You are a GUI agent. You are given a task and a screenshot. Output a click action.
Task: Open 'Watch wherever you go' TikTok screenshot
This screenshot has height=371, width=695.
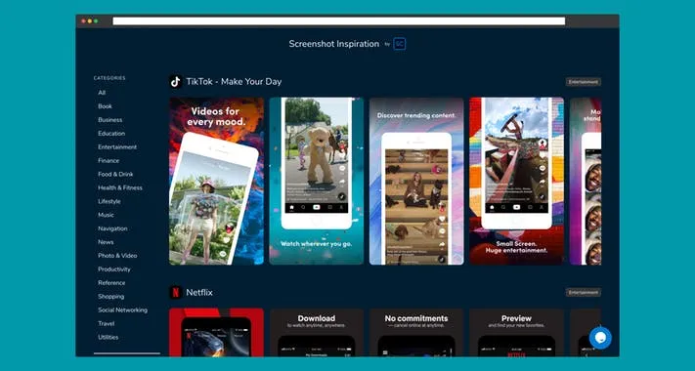tap(317, 181)
